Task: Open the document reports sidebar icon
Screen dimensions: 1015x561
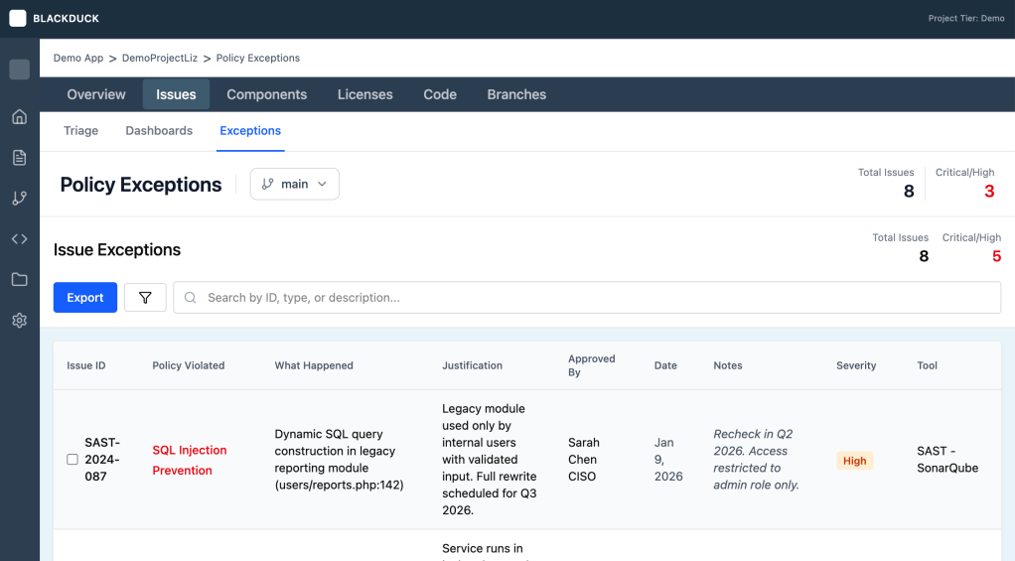Action: point(19,158)
